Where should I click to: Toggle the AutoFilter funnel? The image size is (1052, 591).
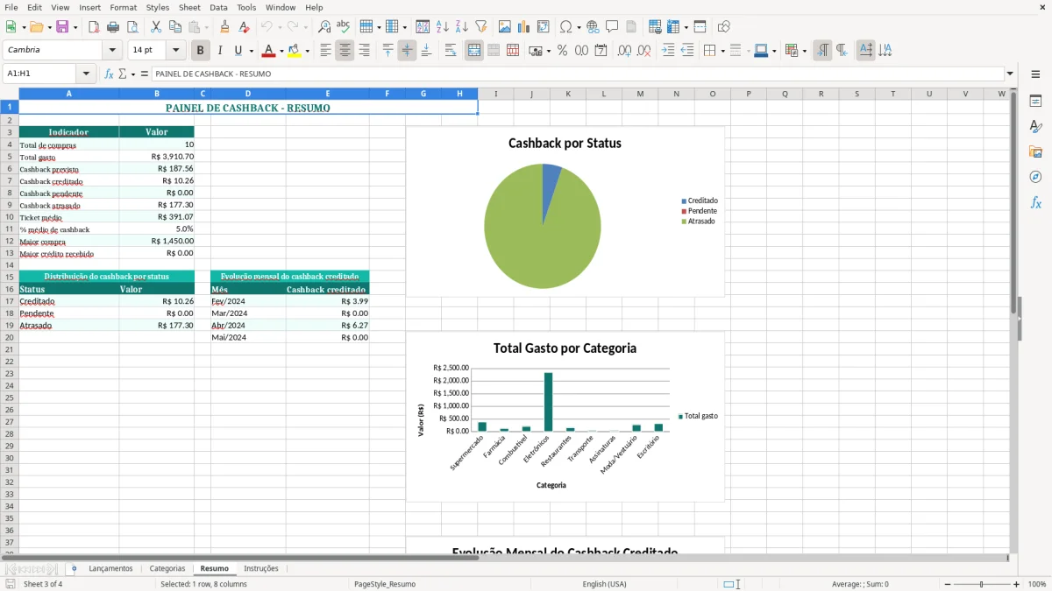[481, 27]
